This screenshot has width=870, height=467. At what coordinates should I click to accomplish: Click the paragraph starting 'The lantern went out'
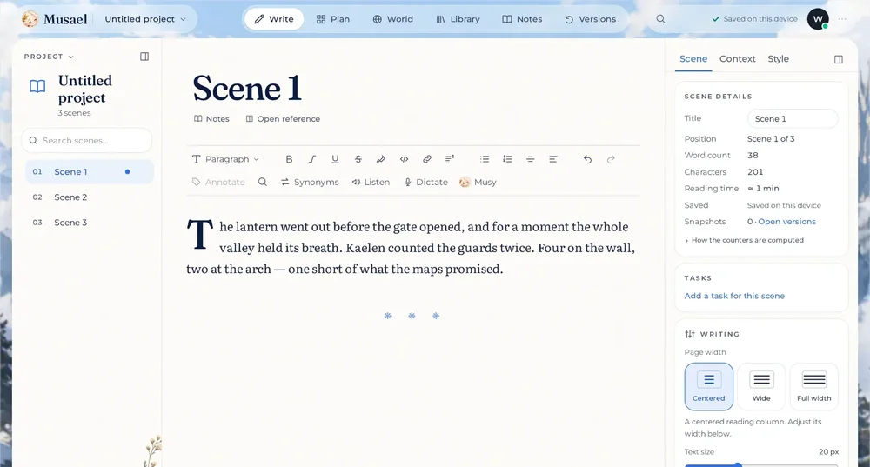click(411, 247)
